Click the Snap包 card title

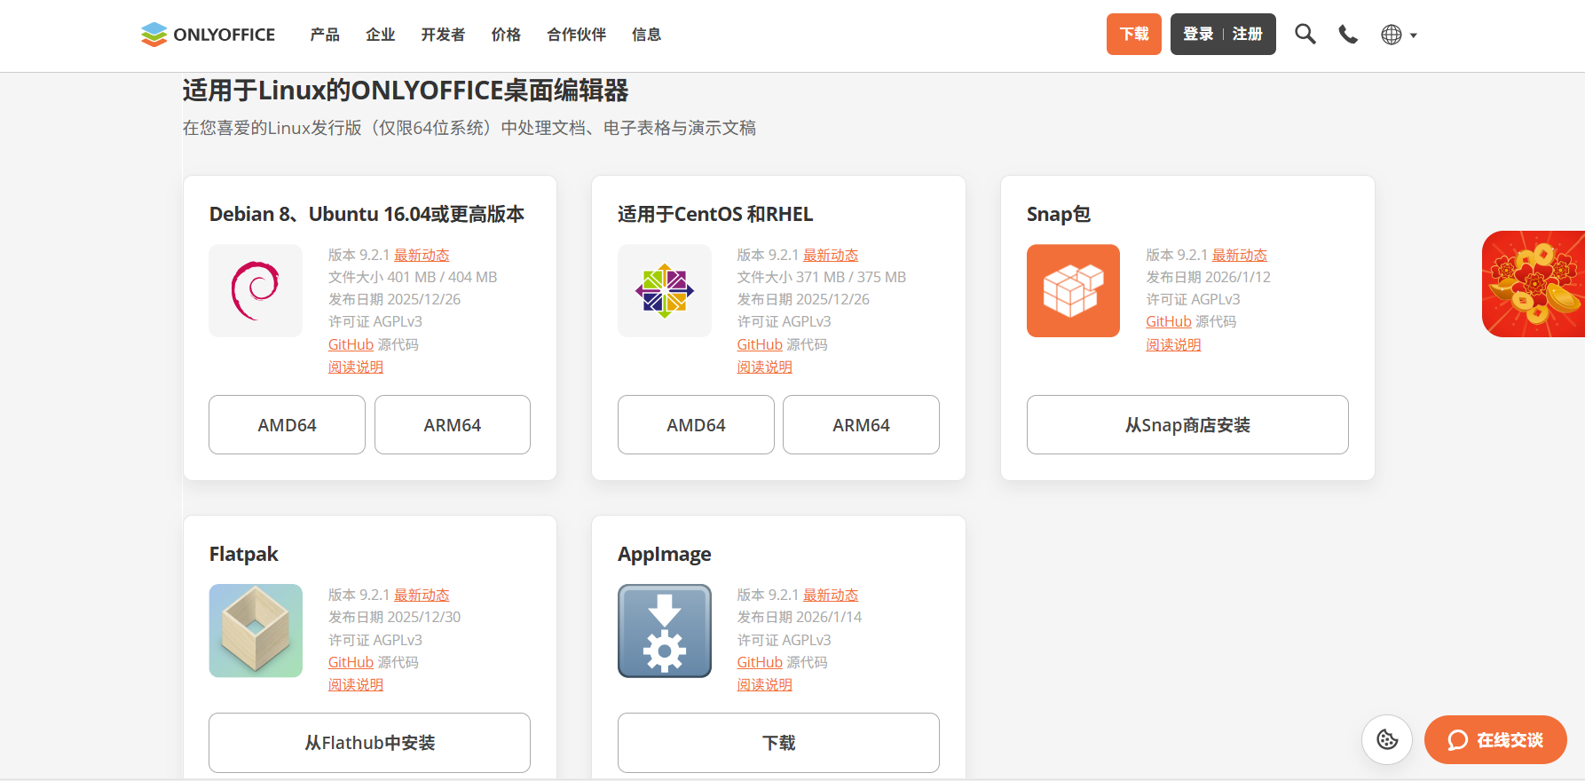coord(1059,214)
